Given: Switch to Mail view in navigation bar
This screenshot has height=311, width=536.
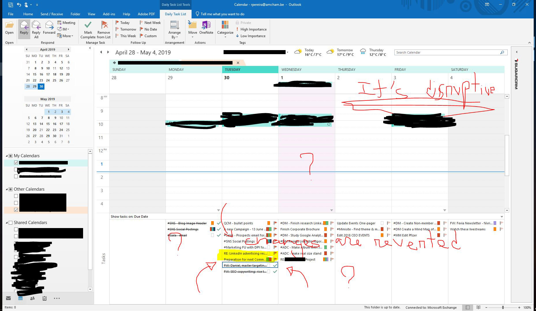Looking at the screenshot, I should click(8, 298).
